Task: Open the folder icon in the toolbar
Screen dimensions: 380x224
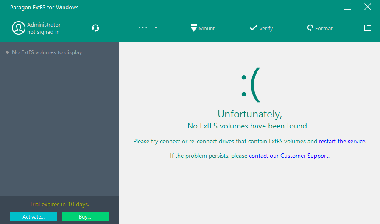Action: click(x=368, y=28)
